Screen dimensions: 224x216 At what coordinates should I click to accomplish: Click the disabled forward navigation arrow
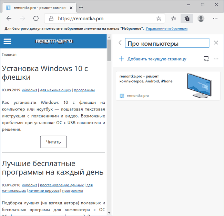(22, 18)
